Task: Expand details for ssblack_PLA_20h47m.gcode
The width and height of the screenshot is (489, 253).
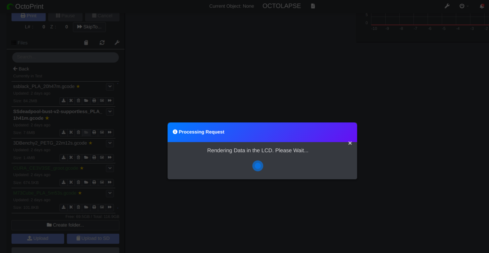Action: (x=110, y=87)
